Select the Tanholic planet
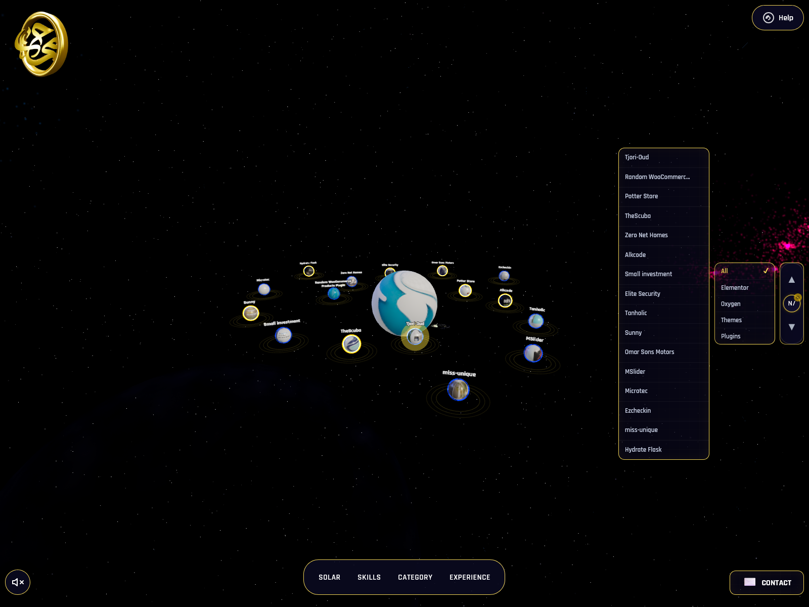This screenshot has width=809, height=607. coord(535,321)
